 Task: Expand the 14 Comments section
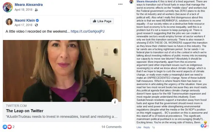(x=111, y=127)
